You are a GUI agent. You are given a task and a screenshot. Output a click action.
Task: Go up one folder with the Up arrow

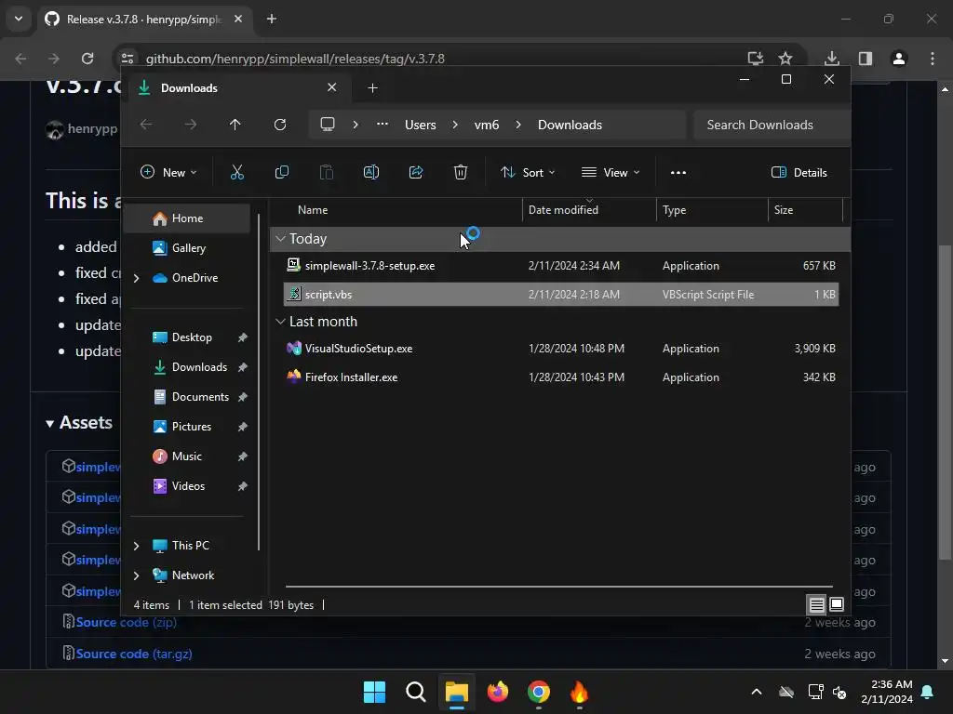235,125
